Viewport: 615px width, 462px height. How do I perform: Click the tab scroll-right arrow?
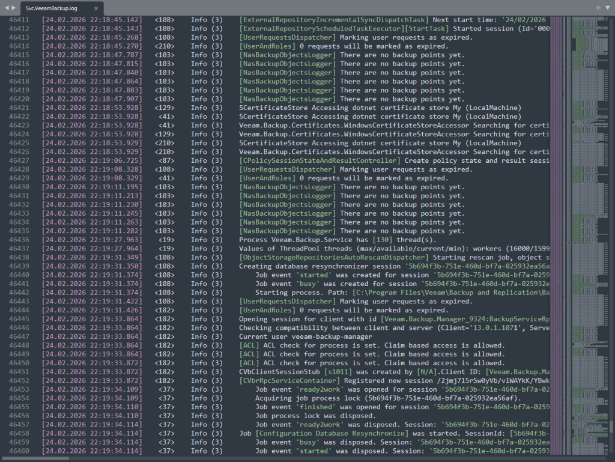pos(13,8)
